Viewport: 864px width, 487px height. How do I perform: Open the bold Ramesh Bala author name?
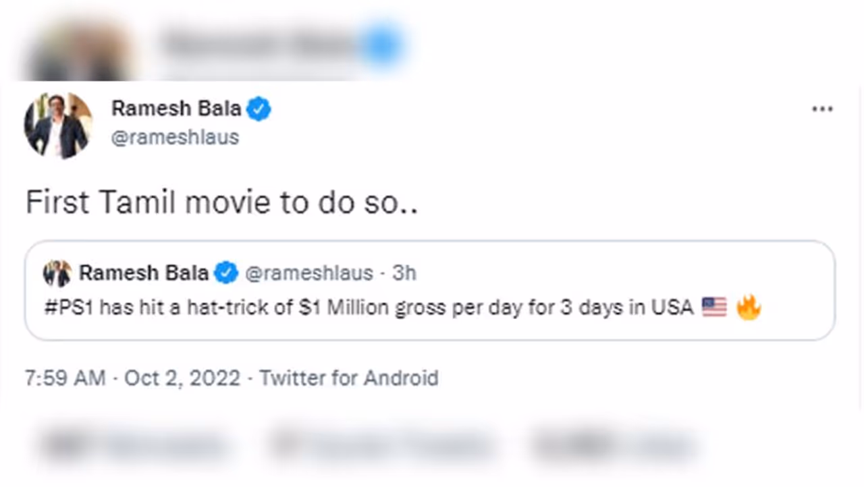pos(175,108)
